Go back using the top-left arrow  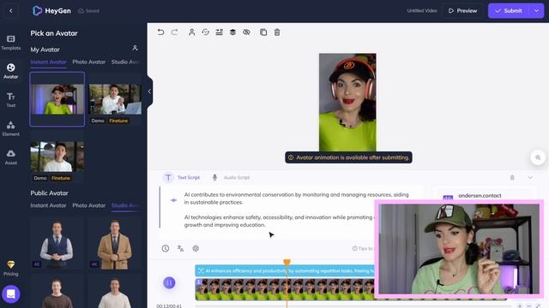point(11,11)
